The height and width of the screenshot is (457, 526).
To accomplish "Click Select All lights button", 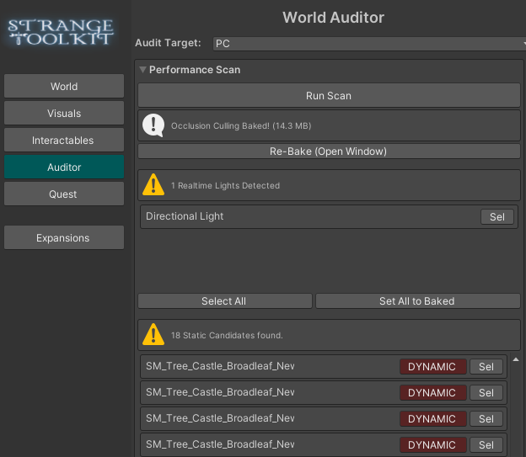I will pos(224,301).
